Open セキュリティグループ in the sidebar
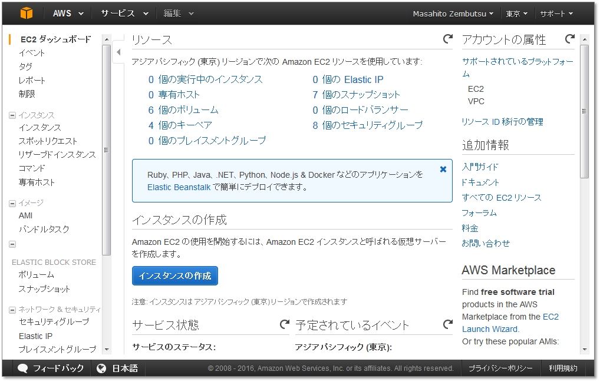Screen dimensions: 600x382 coord(54,322)
